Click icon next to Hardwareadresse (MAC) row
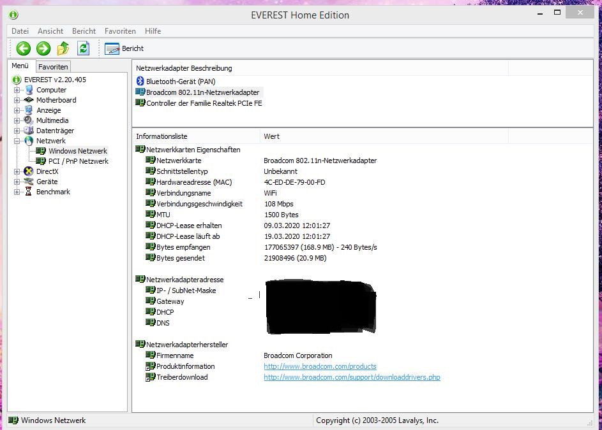This screenshot has height=430, width=602. [x=151, y=182]
